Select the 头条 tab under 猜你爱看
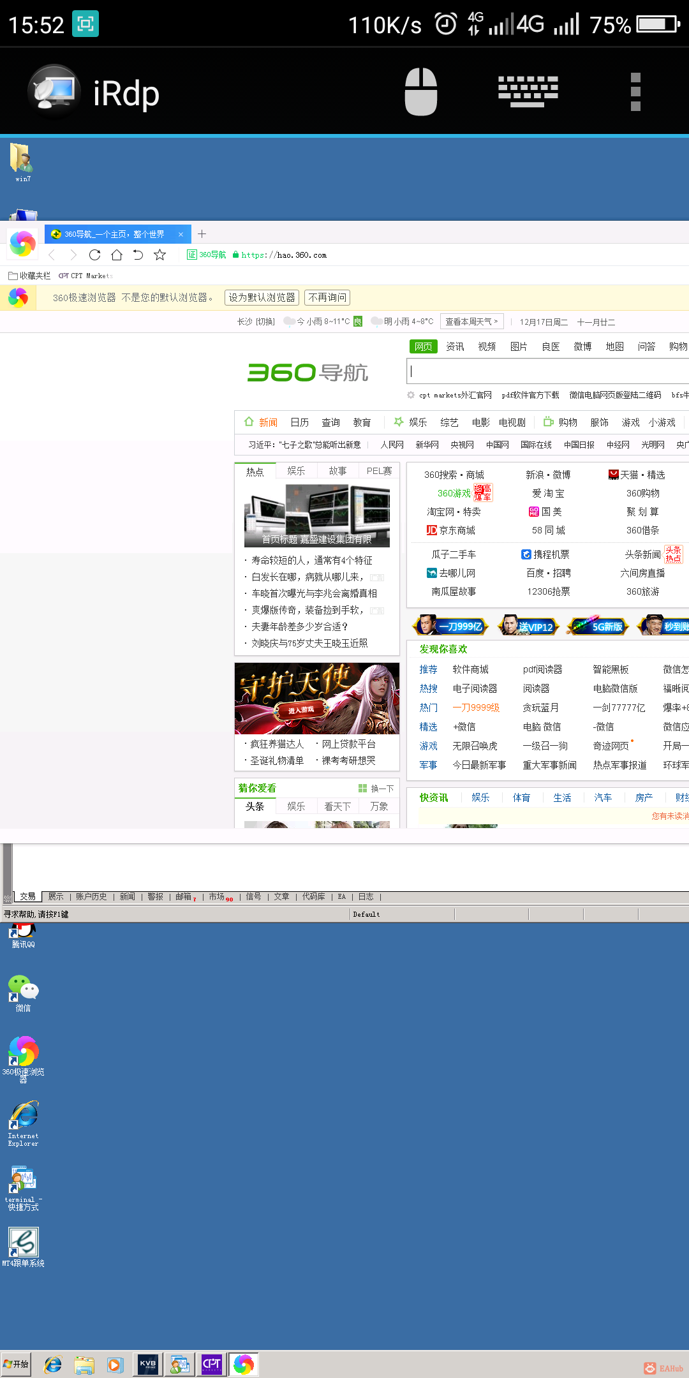 pos(255,806)
